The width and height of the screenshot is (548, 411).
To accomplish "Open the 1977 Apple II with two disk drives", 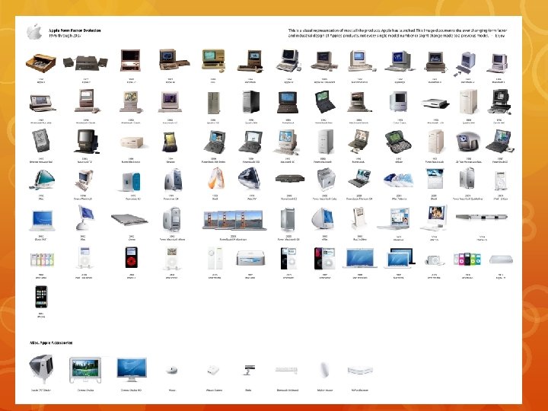I will 85,63.
